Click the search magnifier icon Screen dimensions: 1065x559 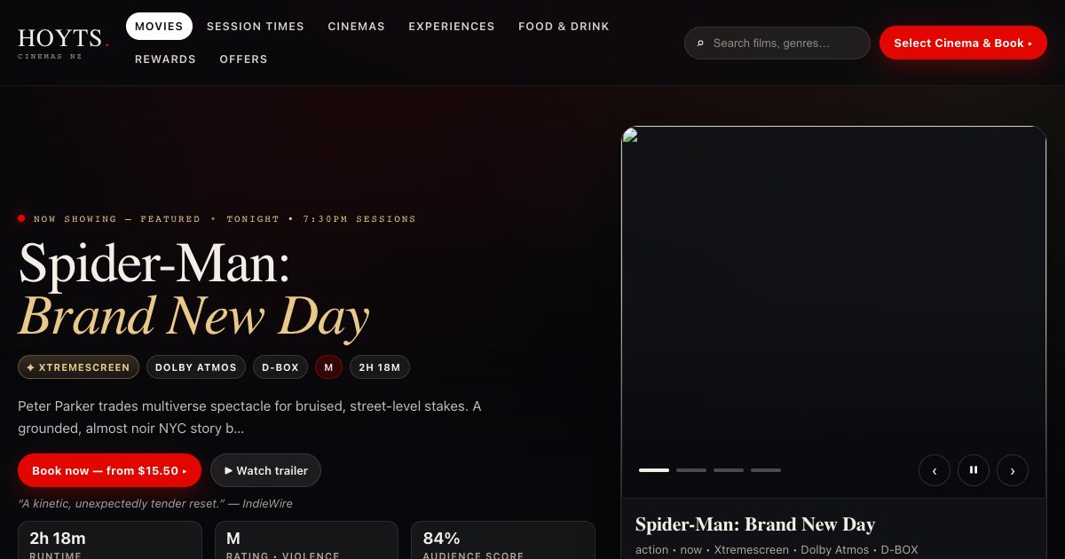(x=700, y=43)
